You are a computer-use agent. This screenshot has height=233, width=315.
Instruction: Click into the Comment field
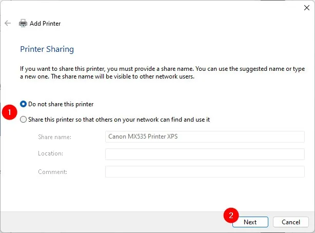(205, 172)
